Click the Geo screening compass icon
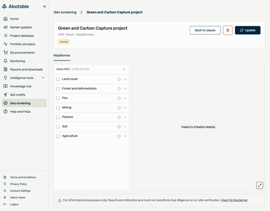This screenshot has height=211, width=270. pyautogui.click(x=5, y=103)
